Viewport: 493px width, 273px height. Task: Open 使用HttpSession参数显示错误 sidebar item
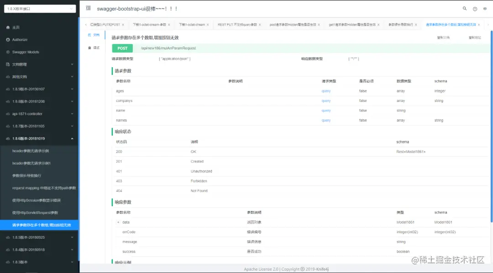[x=39, y=200]
